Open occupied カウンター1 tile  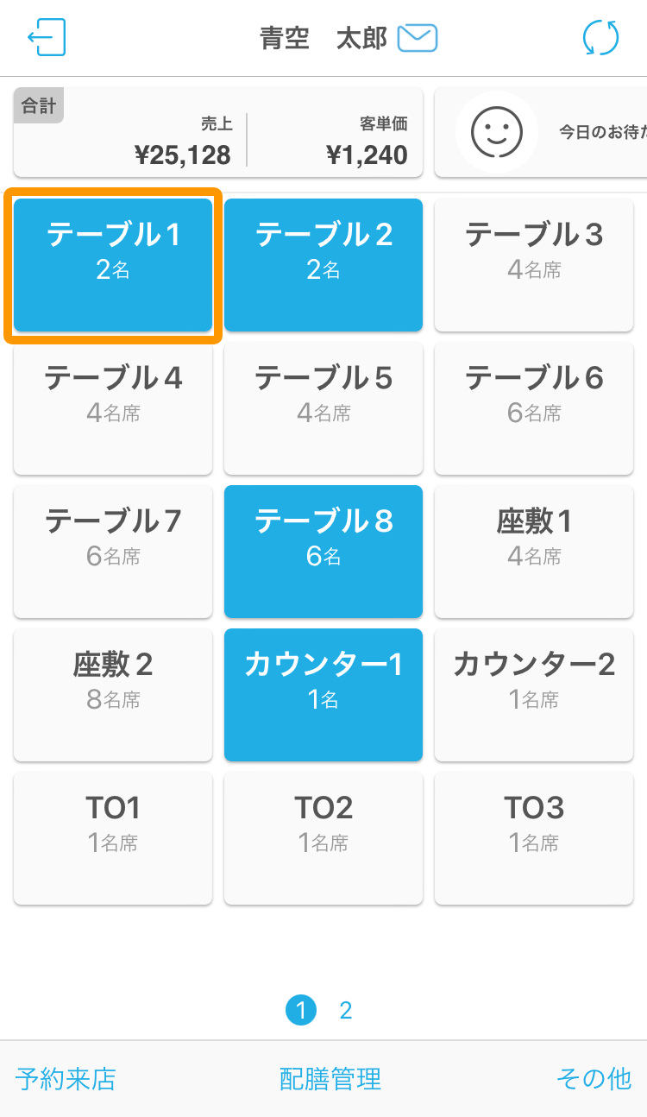pyautogui.click(x=323, y=695)
